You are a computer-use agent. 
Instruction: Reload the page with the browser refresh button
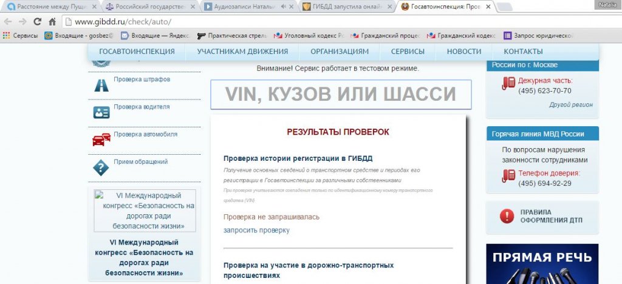pyautogui.click(x=38, y=22)
